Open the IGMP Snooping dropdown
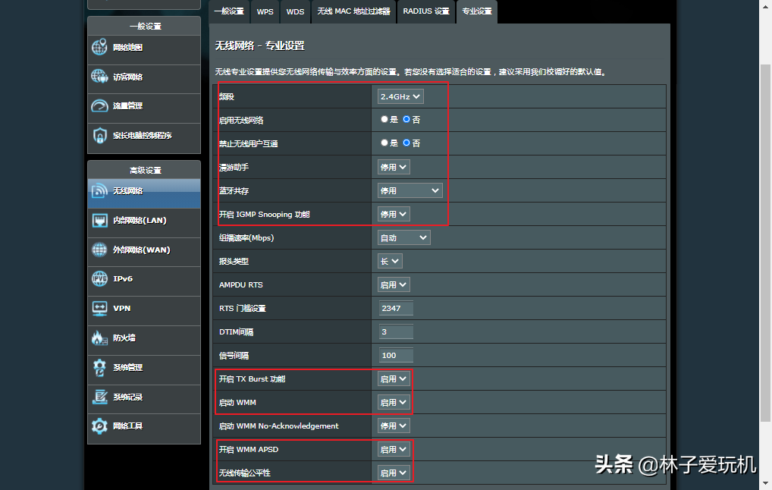The image size is (772, 490). click(x=394, y=214)
